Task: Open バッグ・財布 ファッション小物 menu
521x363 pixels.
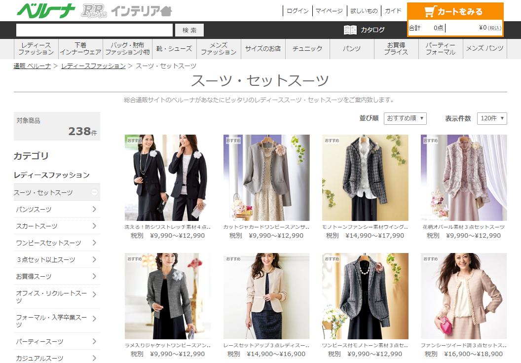Action: 128,49
